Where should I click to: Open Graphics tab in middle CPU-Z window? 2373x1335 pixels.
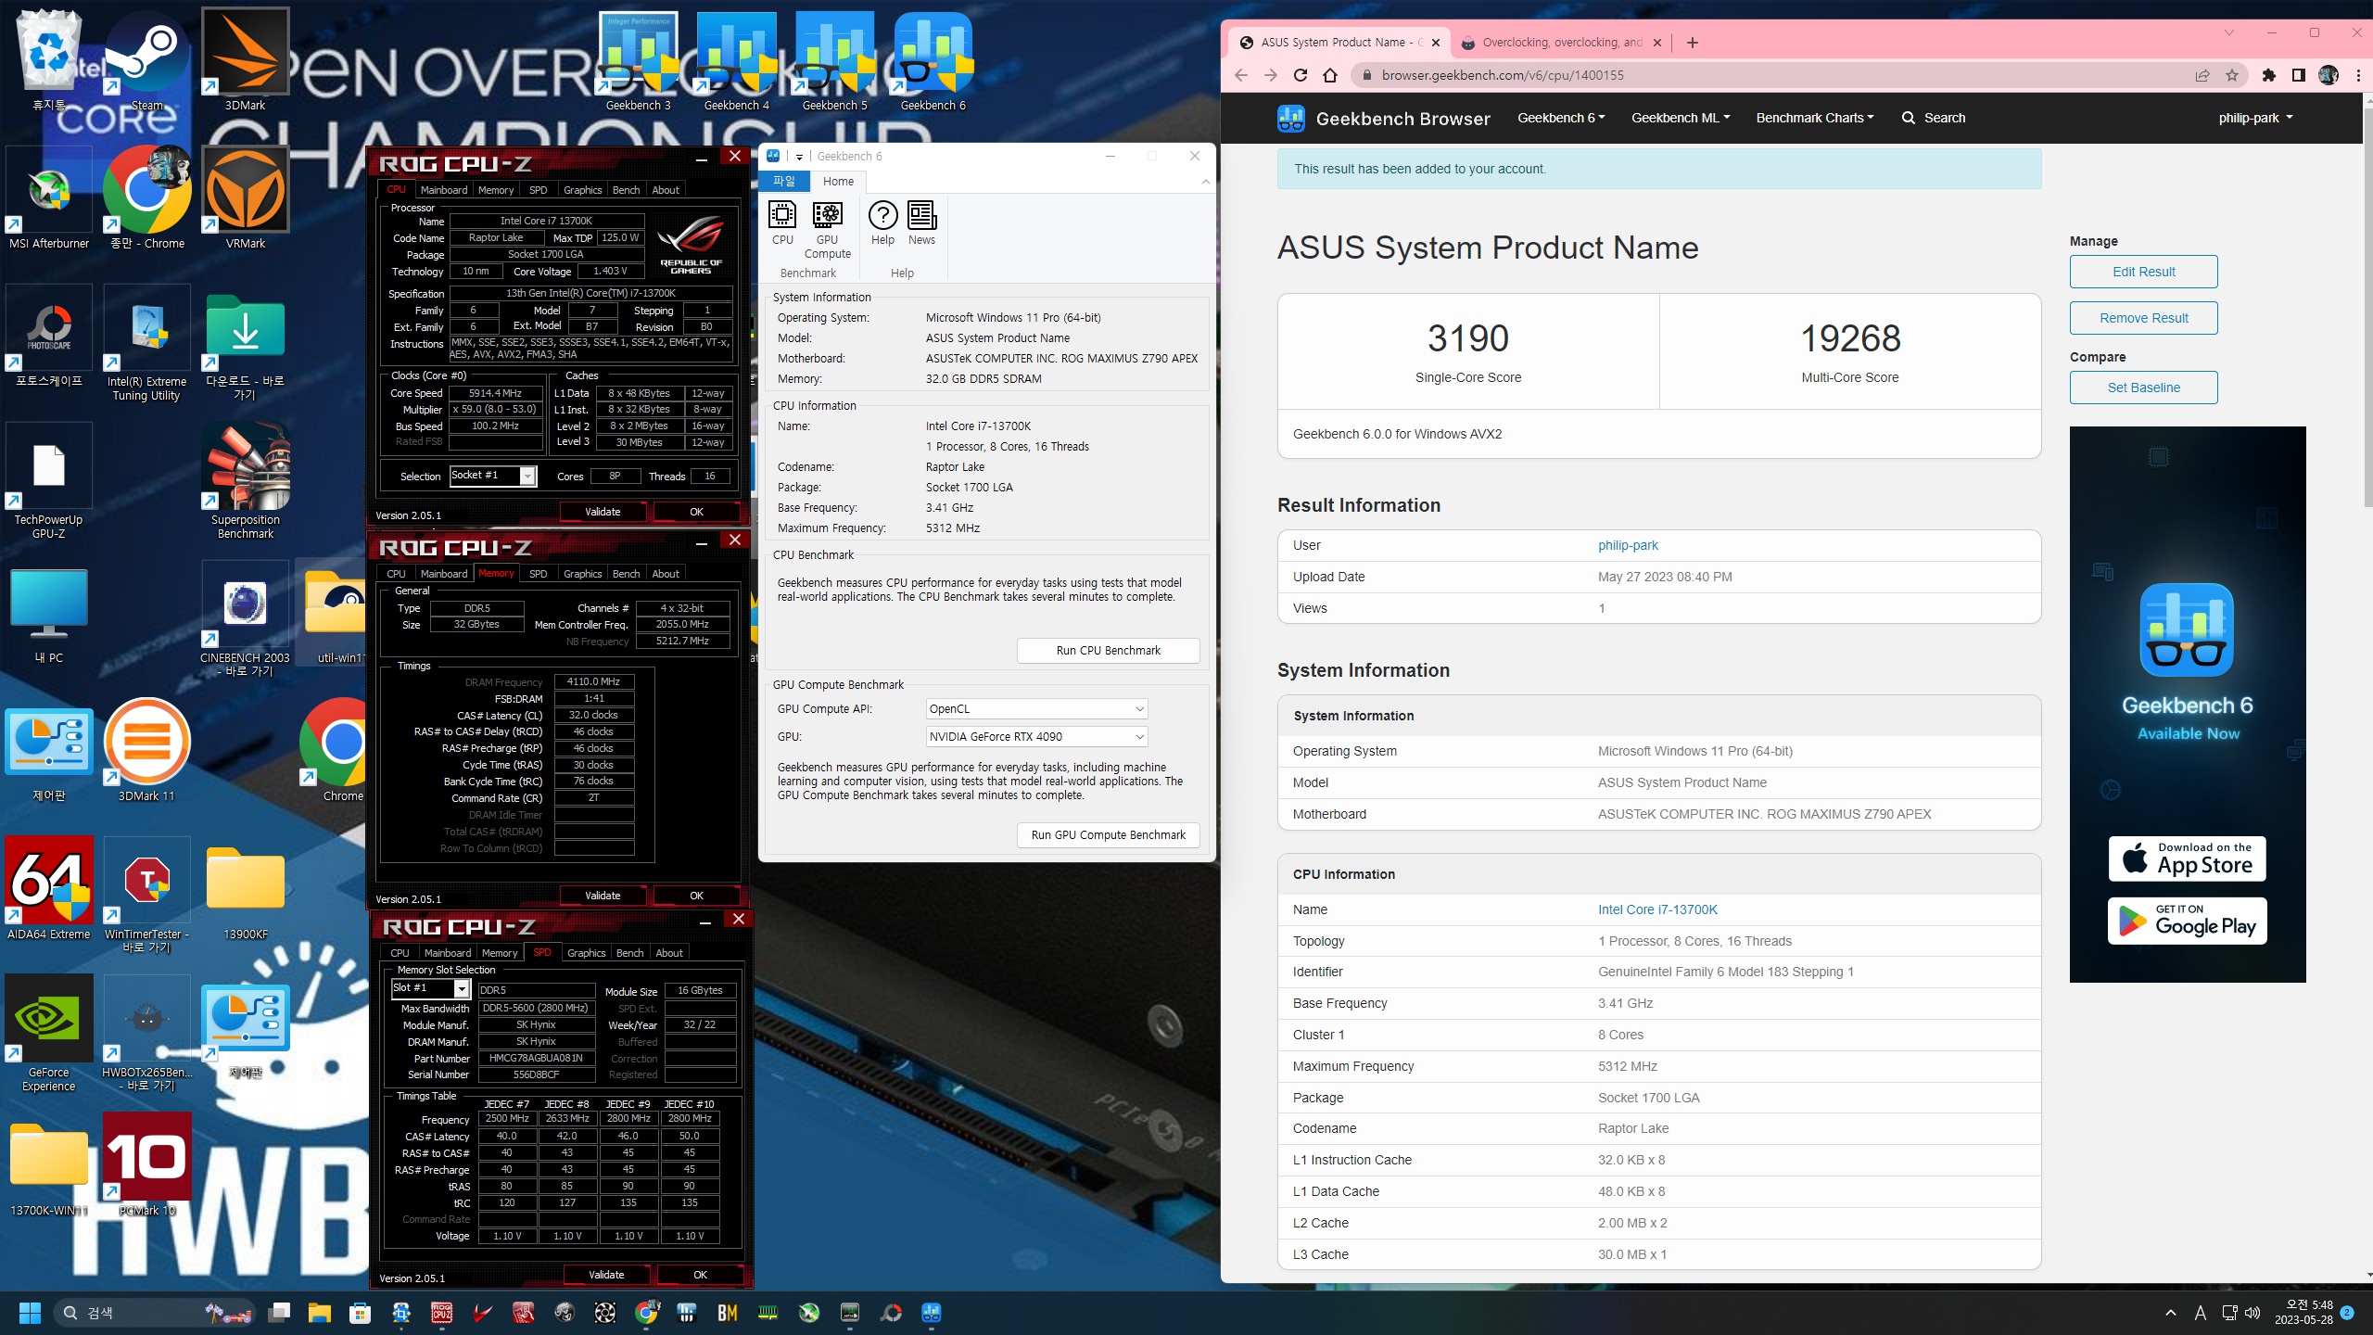(x=582, y=574)
